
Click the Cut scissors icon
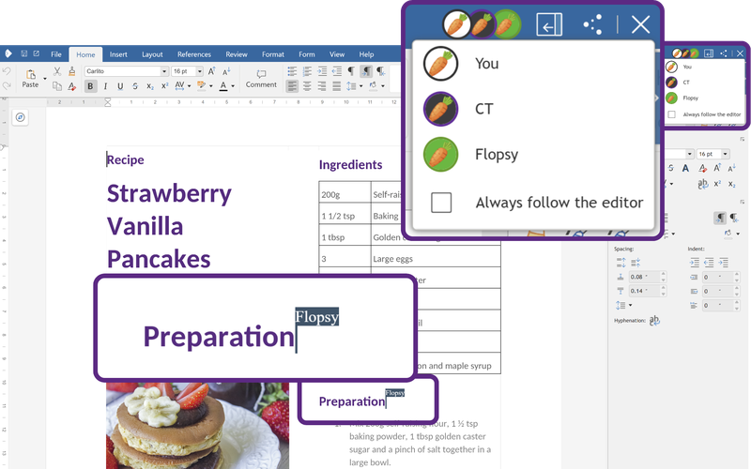[57, 71]
